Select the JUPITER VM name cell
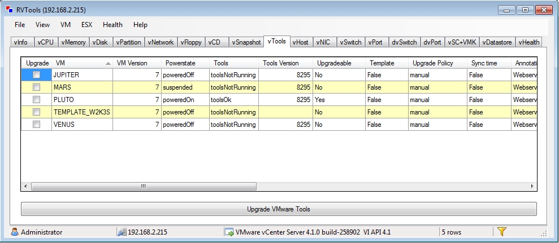This screenshot has height=243, width=559. coord(83,75)
